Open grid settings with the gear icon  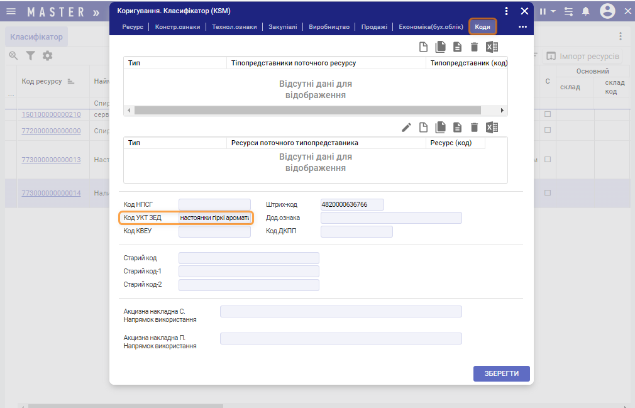(x=47, y=56)
